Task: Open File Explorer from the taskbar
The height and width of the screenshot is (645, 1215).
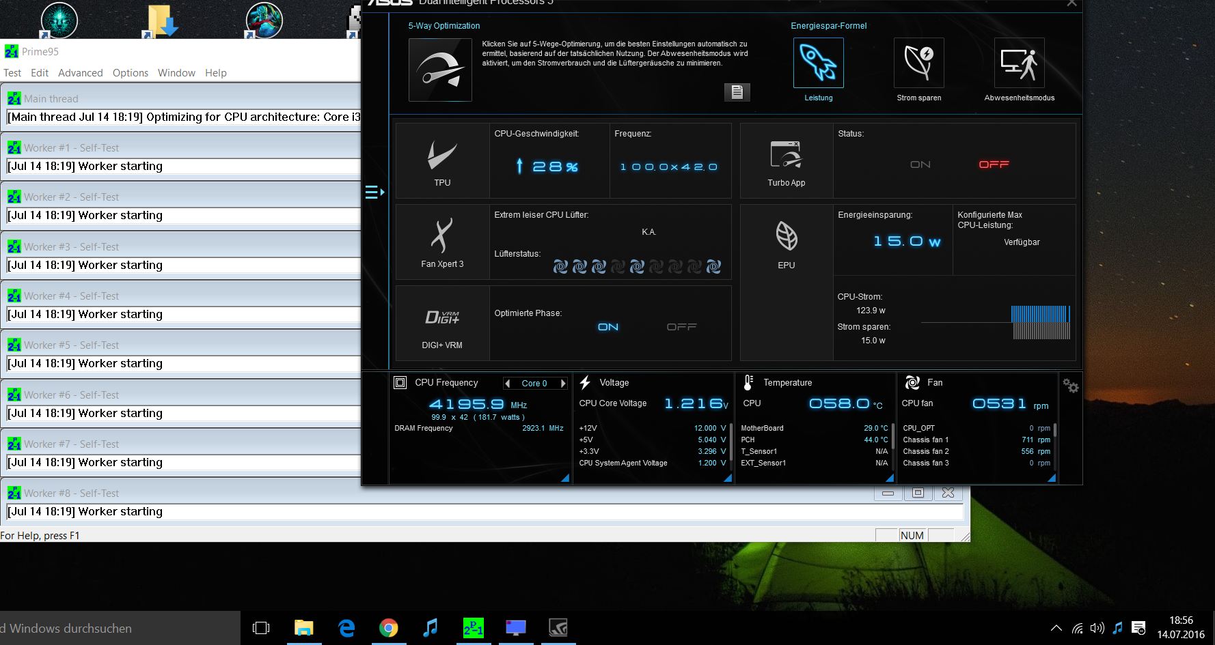Action: (304, 628)
